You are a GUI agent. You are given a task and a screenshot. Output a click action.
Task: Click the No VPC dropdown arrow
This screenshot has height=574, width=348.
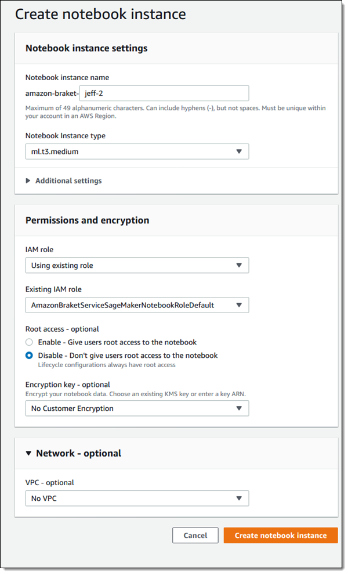[239, 498]
